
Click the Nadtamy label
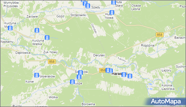click(x=7, y=42)
